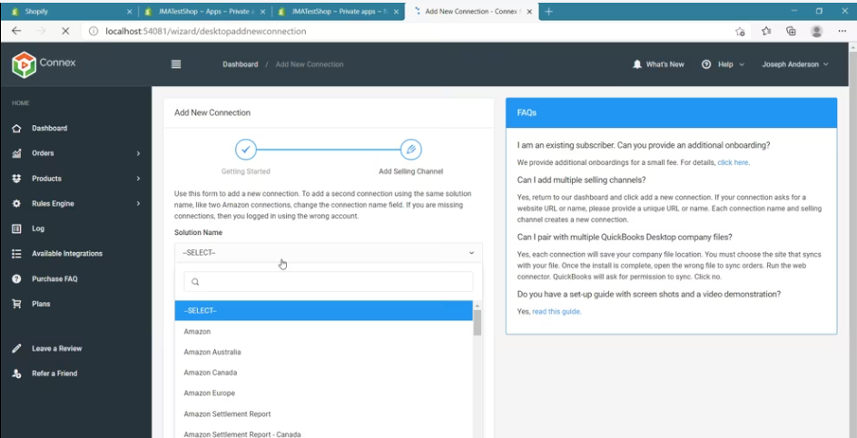857x438 pixels.
Task: Switch to JMATestShop Private apps tab
Action: coord(337,12)
